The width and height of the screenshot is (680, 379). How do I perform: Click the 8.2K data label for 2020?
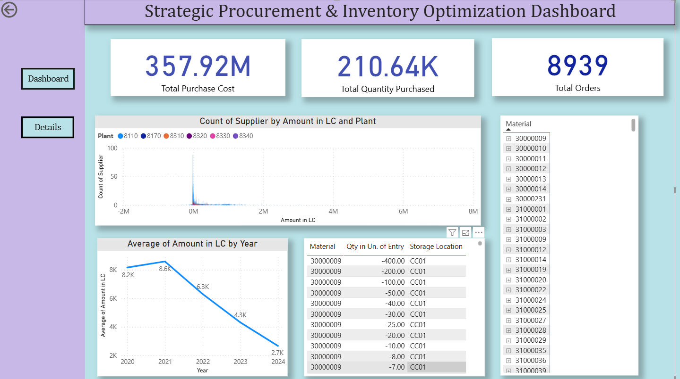point(128,275)
